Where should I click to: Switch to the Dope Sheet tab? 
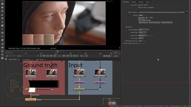39,59
